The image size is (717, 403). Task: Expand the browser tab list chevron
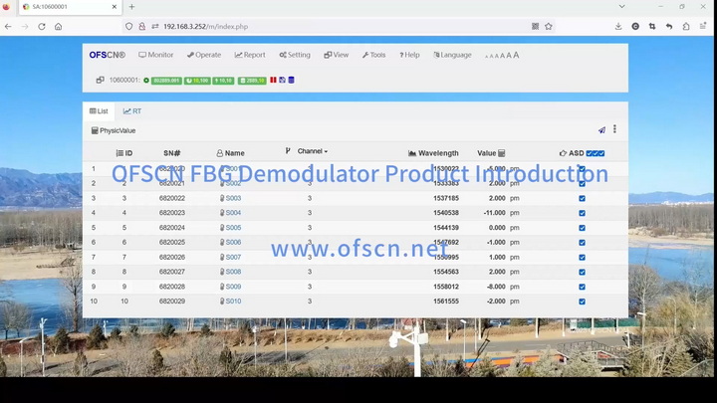(x=621, y=6)
